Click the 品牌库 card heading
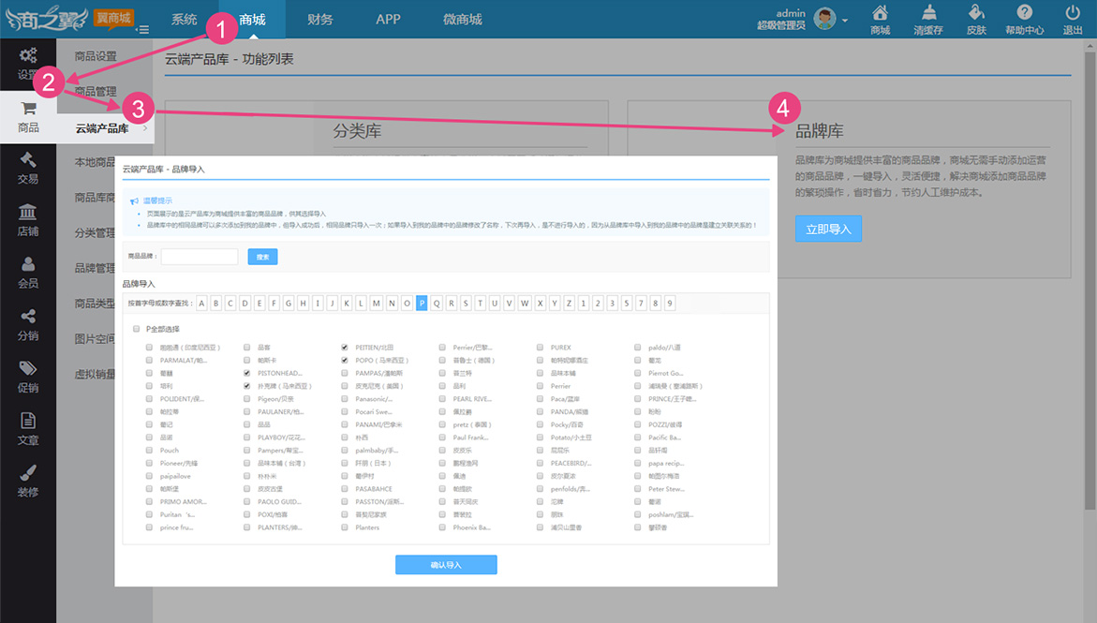This screenshot has height=623, width=1097. coord(820,131)
